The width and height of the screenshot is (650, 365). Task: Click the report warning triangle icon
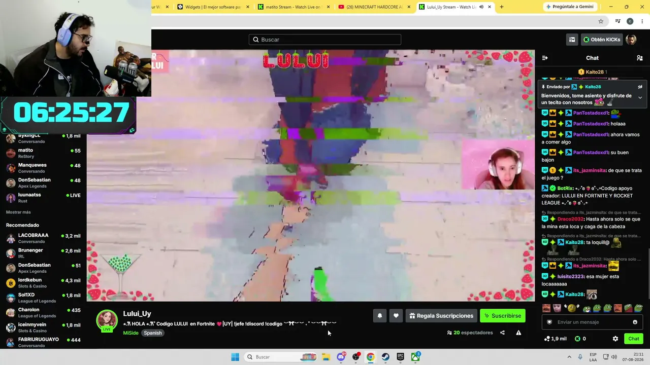tap(518, 333)
